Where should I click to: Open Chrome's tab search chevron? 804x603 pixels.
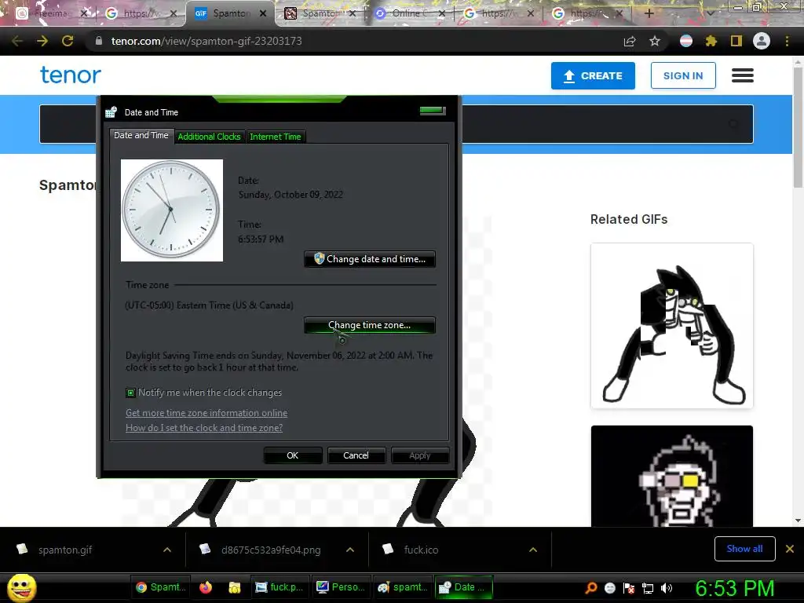click(710, 13)
